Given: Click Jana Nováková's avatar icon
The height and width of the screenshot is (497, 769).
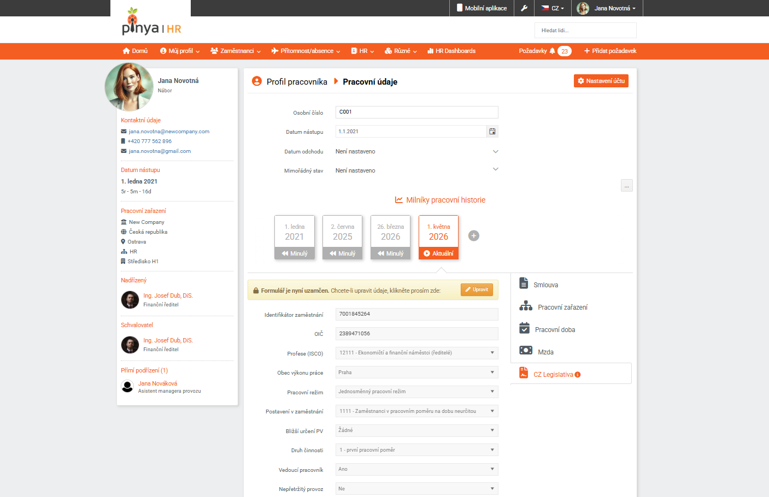Looking at the screenshot, I should (x=127, y=387).
